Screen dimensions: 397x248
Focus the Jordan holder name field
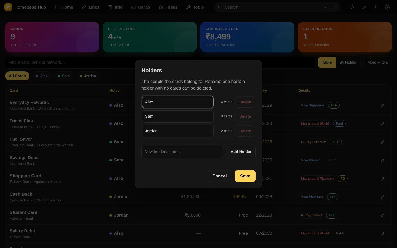click(x=178, y=131)
